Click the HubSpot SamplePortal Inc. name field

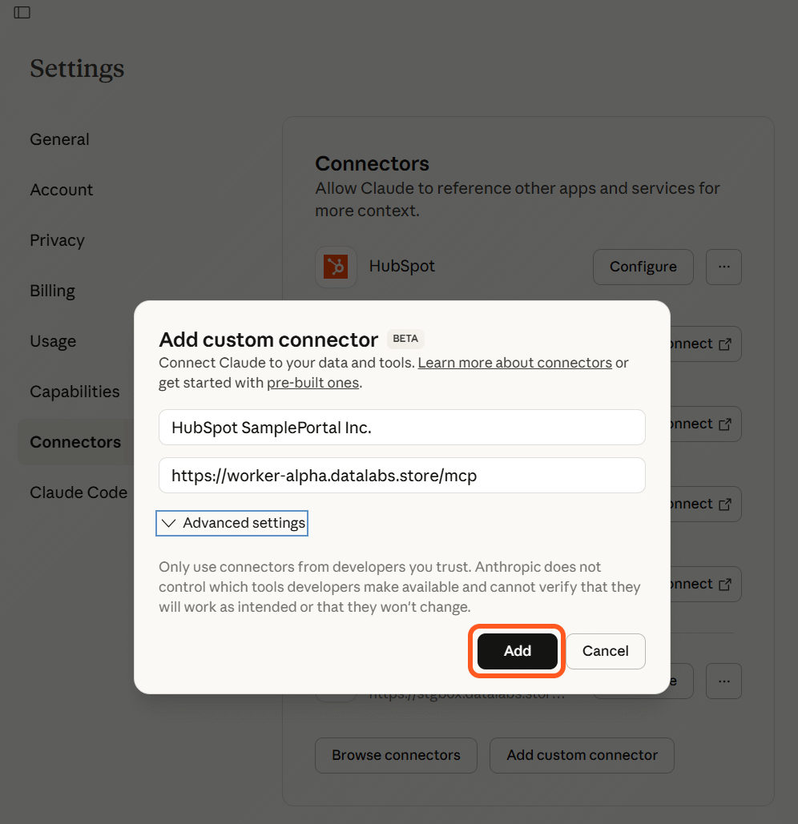click(401, 427)
